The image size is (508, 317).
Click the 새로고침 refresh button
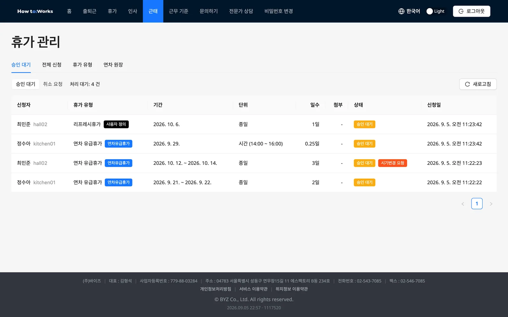pyautogui.click(x=478, y=84)
